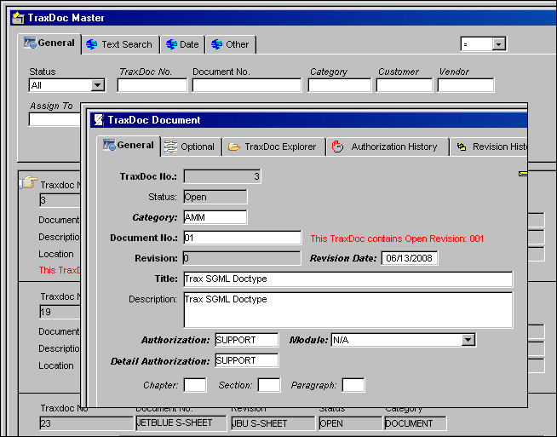Click the Traxdoc No 3 field in Master list
This screenshot has width=557, height=437.
click(x=60, y=200)
